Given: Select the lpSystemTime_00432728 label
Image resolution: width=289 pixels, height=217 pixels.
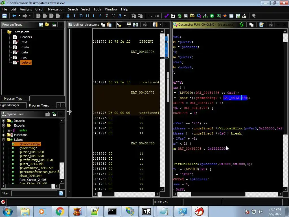Looking at the screenshot, I should [36, 168].
